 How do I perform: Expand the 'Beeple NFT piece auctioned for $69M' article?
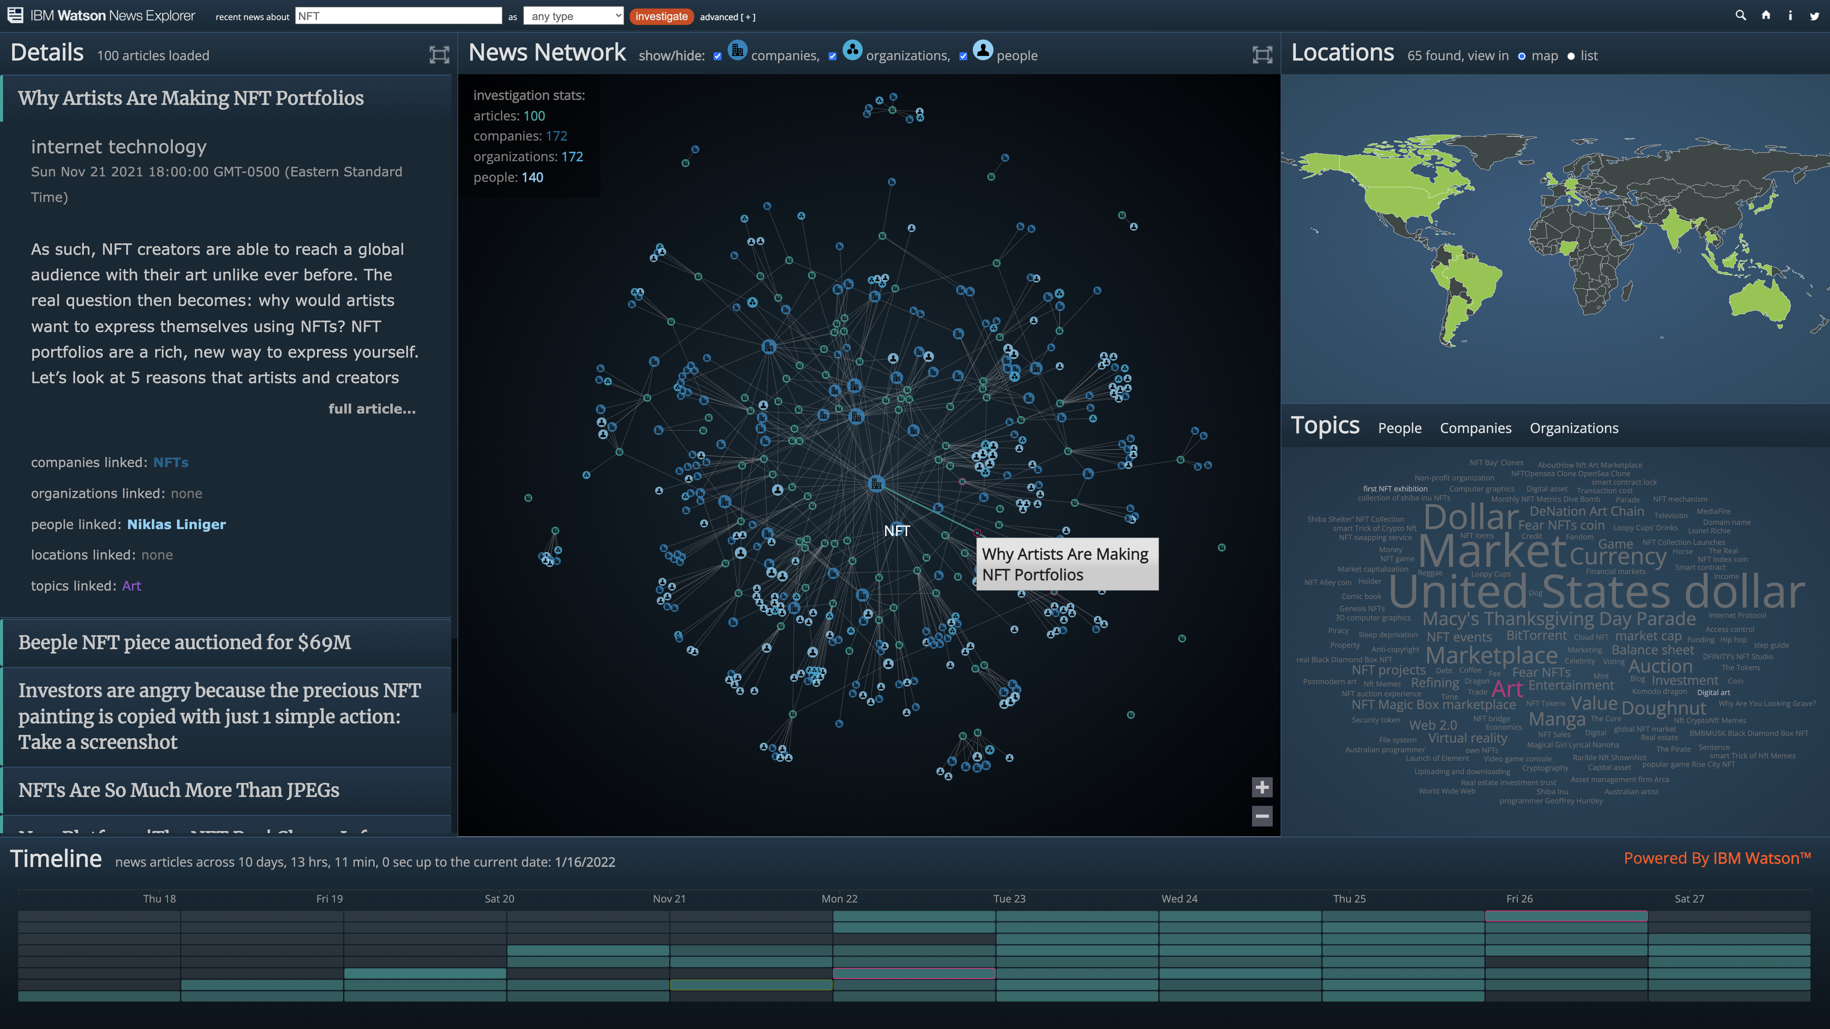coord(185,642)
